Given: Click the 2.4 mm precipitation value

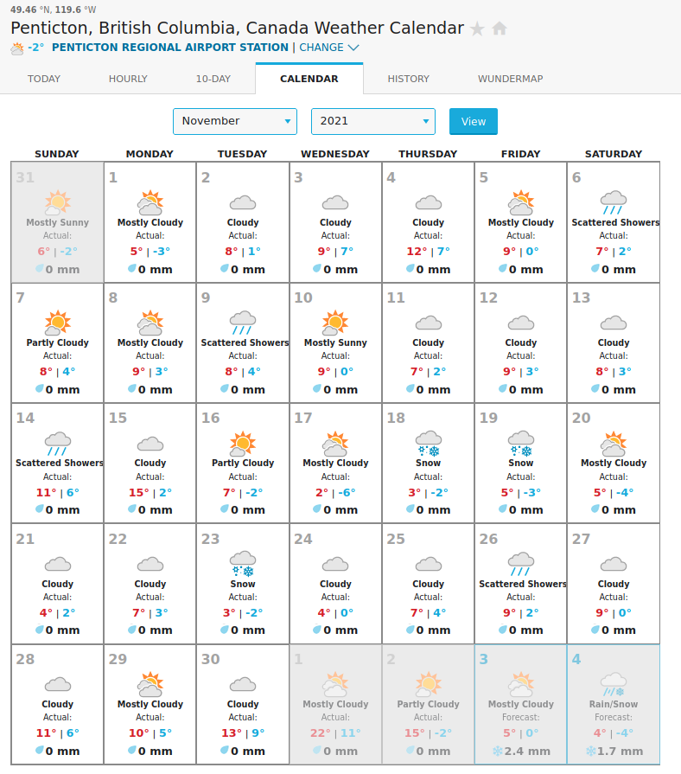Looking at the screenshot, I should [x=527, y=752].
